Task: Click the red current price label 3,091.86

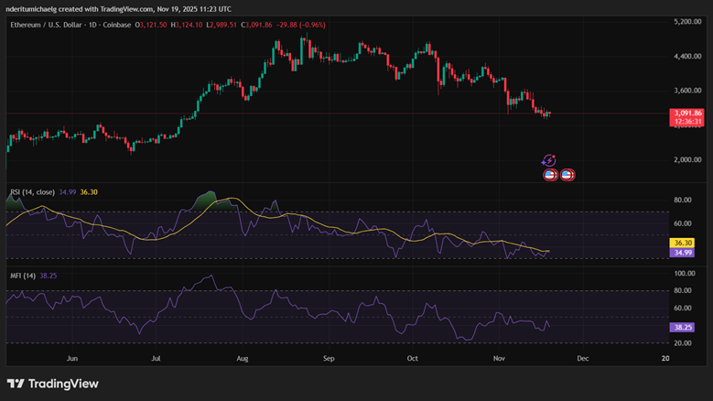Action: [686, 112]
